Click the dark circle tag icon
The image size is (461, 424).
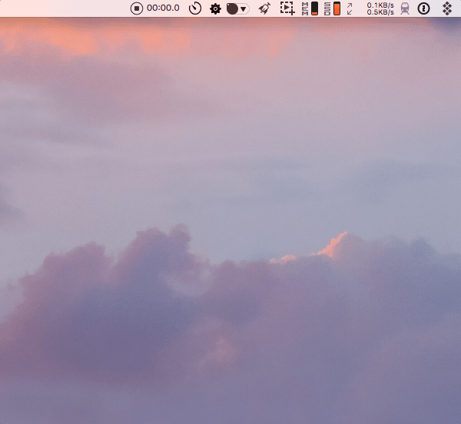232,8
